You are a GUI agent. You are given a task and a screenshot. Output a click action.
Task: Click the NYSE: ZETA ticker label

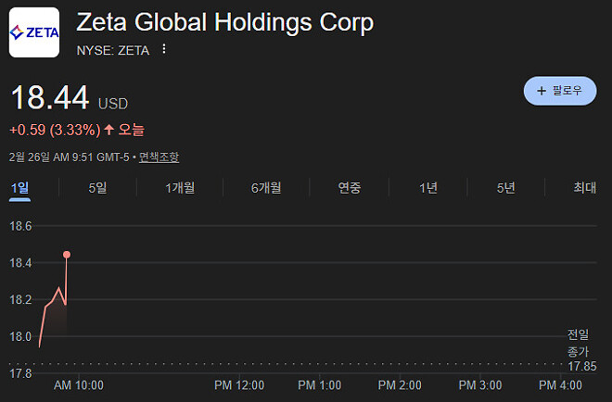pyautogui.click(x=112, y=50)
